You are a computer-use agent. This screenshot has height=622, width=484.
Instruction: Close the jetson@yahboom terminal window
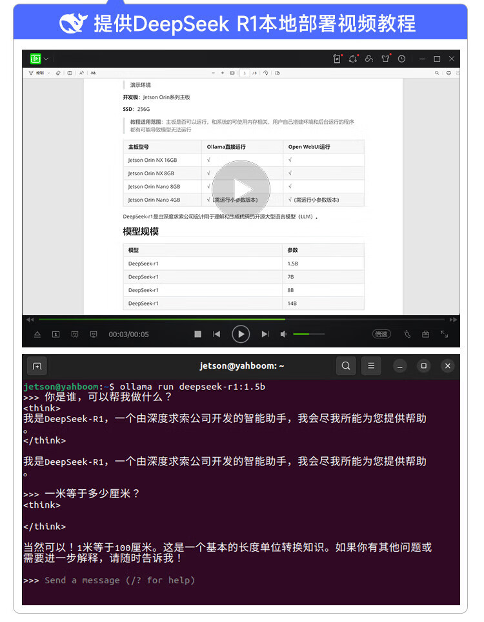pyautogui.click(x=448, y=365)
